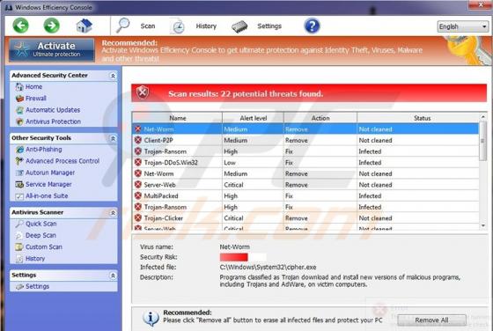This screenshot has width=493, height=331.
Task: Click red X icon of Client-P2P row
Action: tap(138, 140)
